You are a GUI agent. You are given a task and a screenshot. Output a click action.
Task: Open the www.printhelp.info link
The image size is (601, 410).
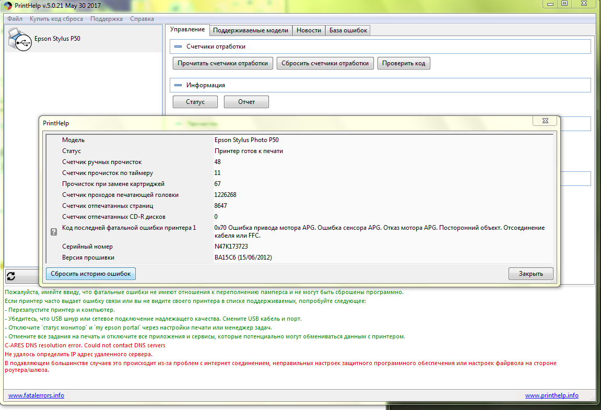coord(551,395)
